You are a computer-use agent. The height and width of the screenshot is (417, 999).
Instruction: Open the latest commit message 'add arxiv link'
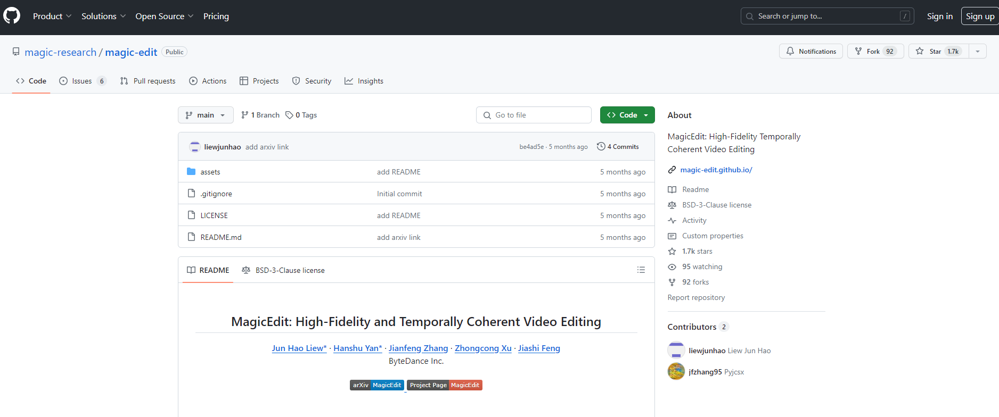point(267,147)
